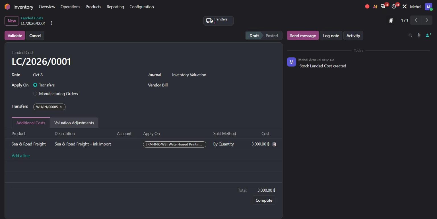Open the debug tools wrench icon
Viewport: 437px width, 219px height.
point(405,7)
